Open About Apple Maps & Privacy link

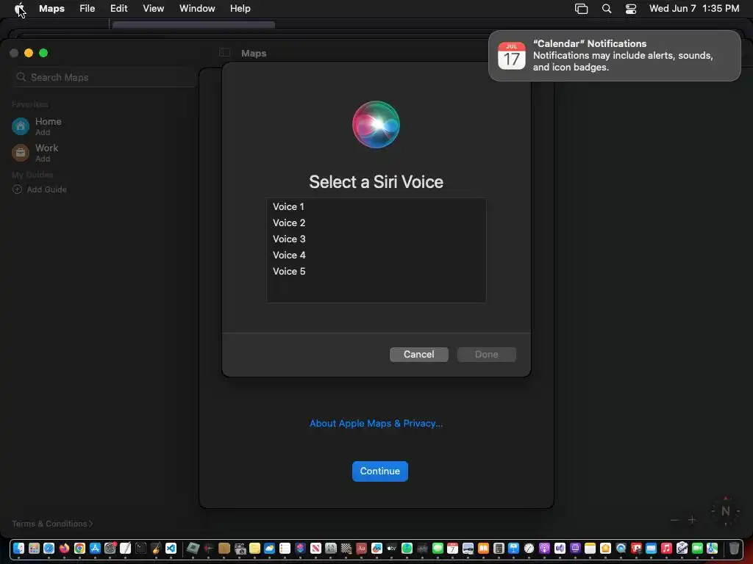(376, 424)
